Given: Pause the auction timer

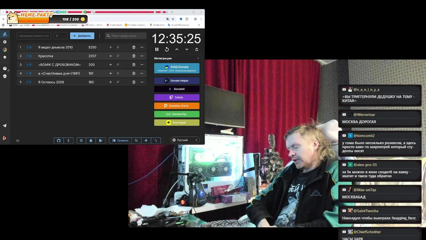Looking at the screenshot, I should (x=157, y=49).
